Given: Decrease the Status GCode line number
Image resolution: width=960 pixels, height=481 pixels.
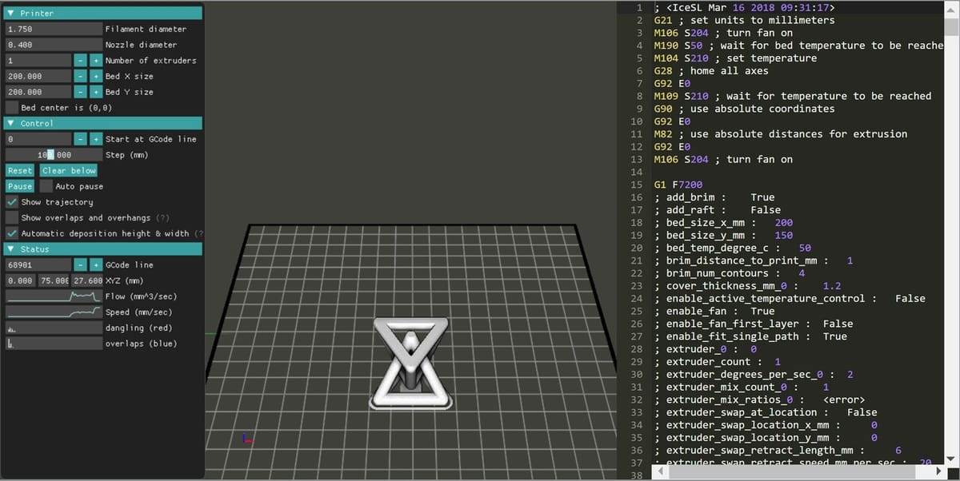Looking at the screenshot, I should [80, 264].
